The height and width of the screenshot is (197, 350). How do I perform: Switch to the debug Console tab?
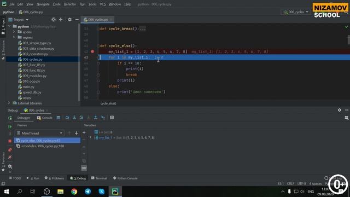[x=45, y=118]
